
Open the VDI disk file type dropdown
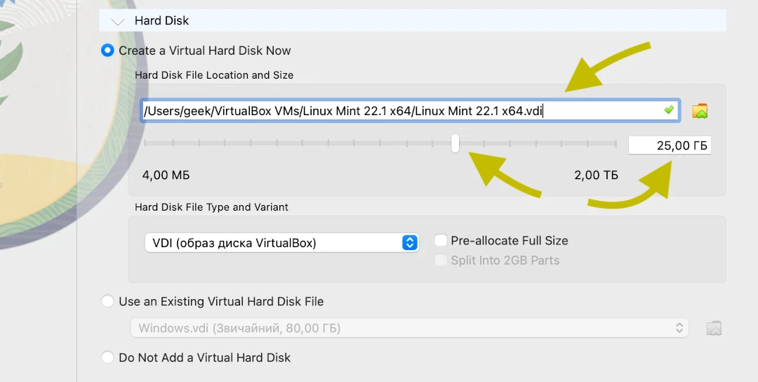tap(282, 243)
